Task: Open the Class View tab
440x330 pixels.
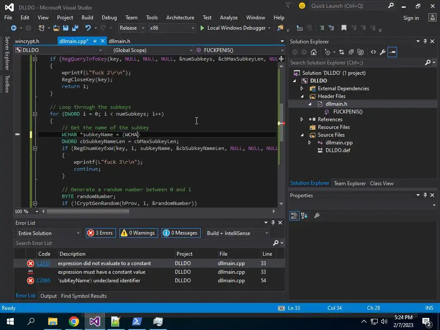Action: 382,183
